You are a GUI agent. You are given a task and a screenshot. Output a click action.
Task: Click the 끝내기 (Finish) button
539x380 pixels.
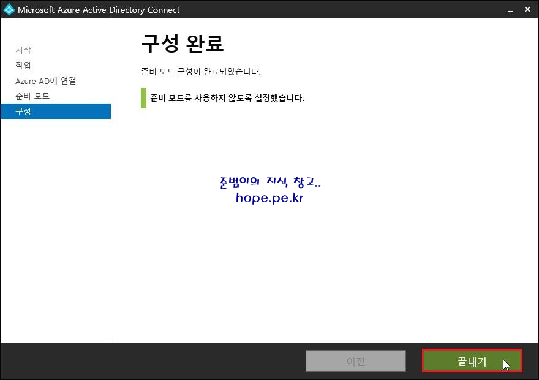coord(472,361)
